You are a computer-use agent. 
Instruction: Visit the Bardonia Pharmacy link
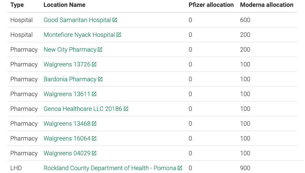pos(70,79)
